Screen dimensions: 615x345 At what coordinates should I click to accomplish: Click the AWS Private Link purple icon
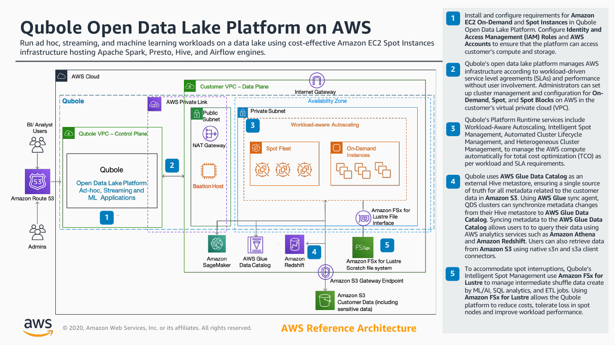[154, 104]
